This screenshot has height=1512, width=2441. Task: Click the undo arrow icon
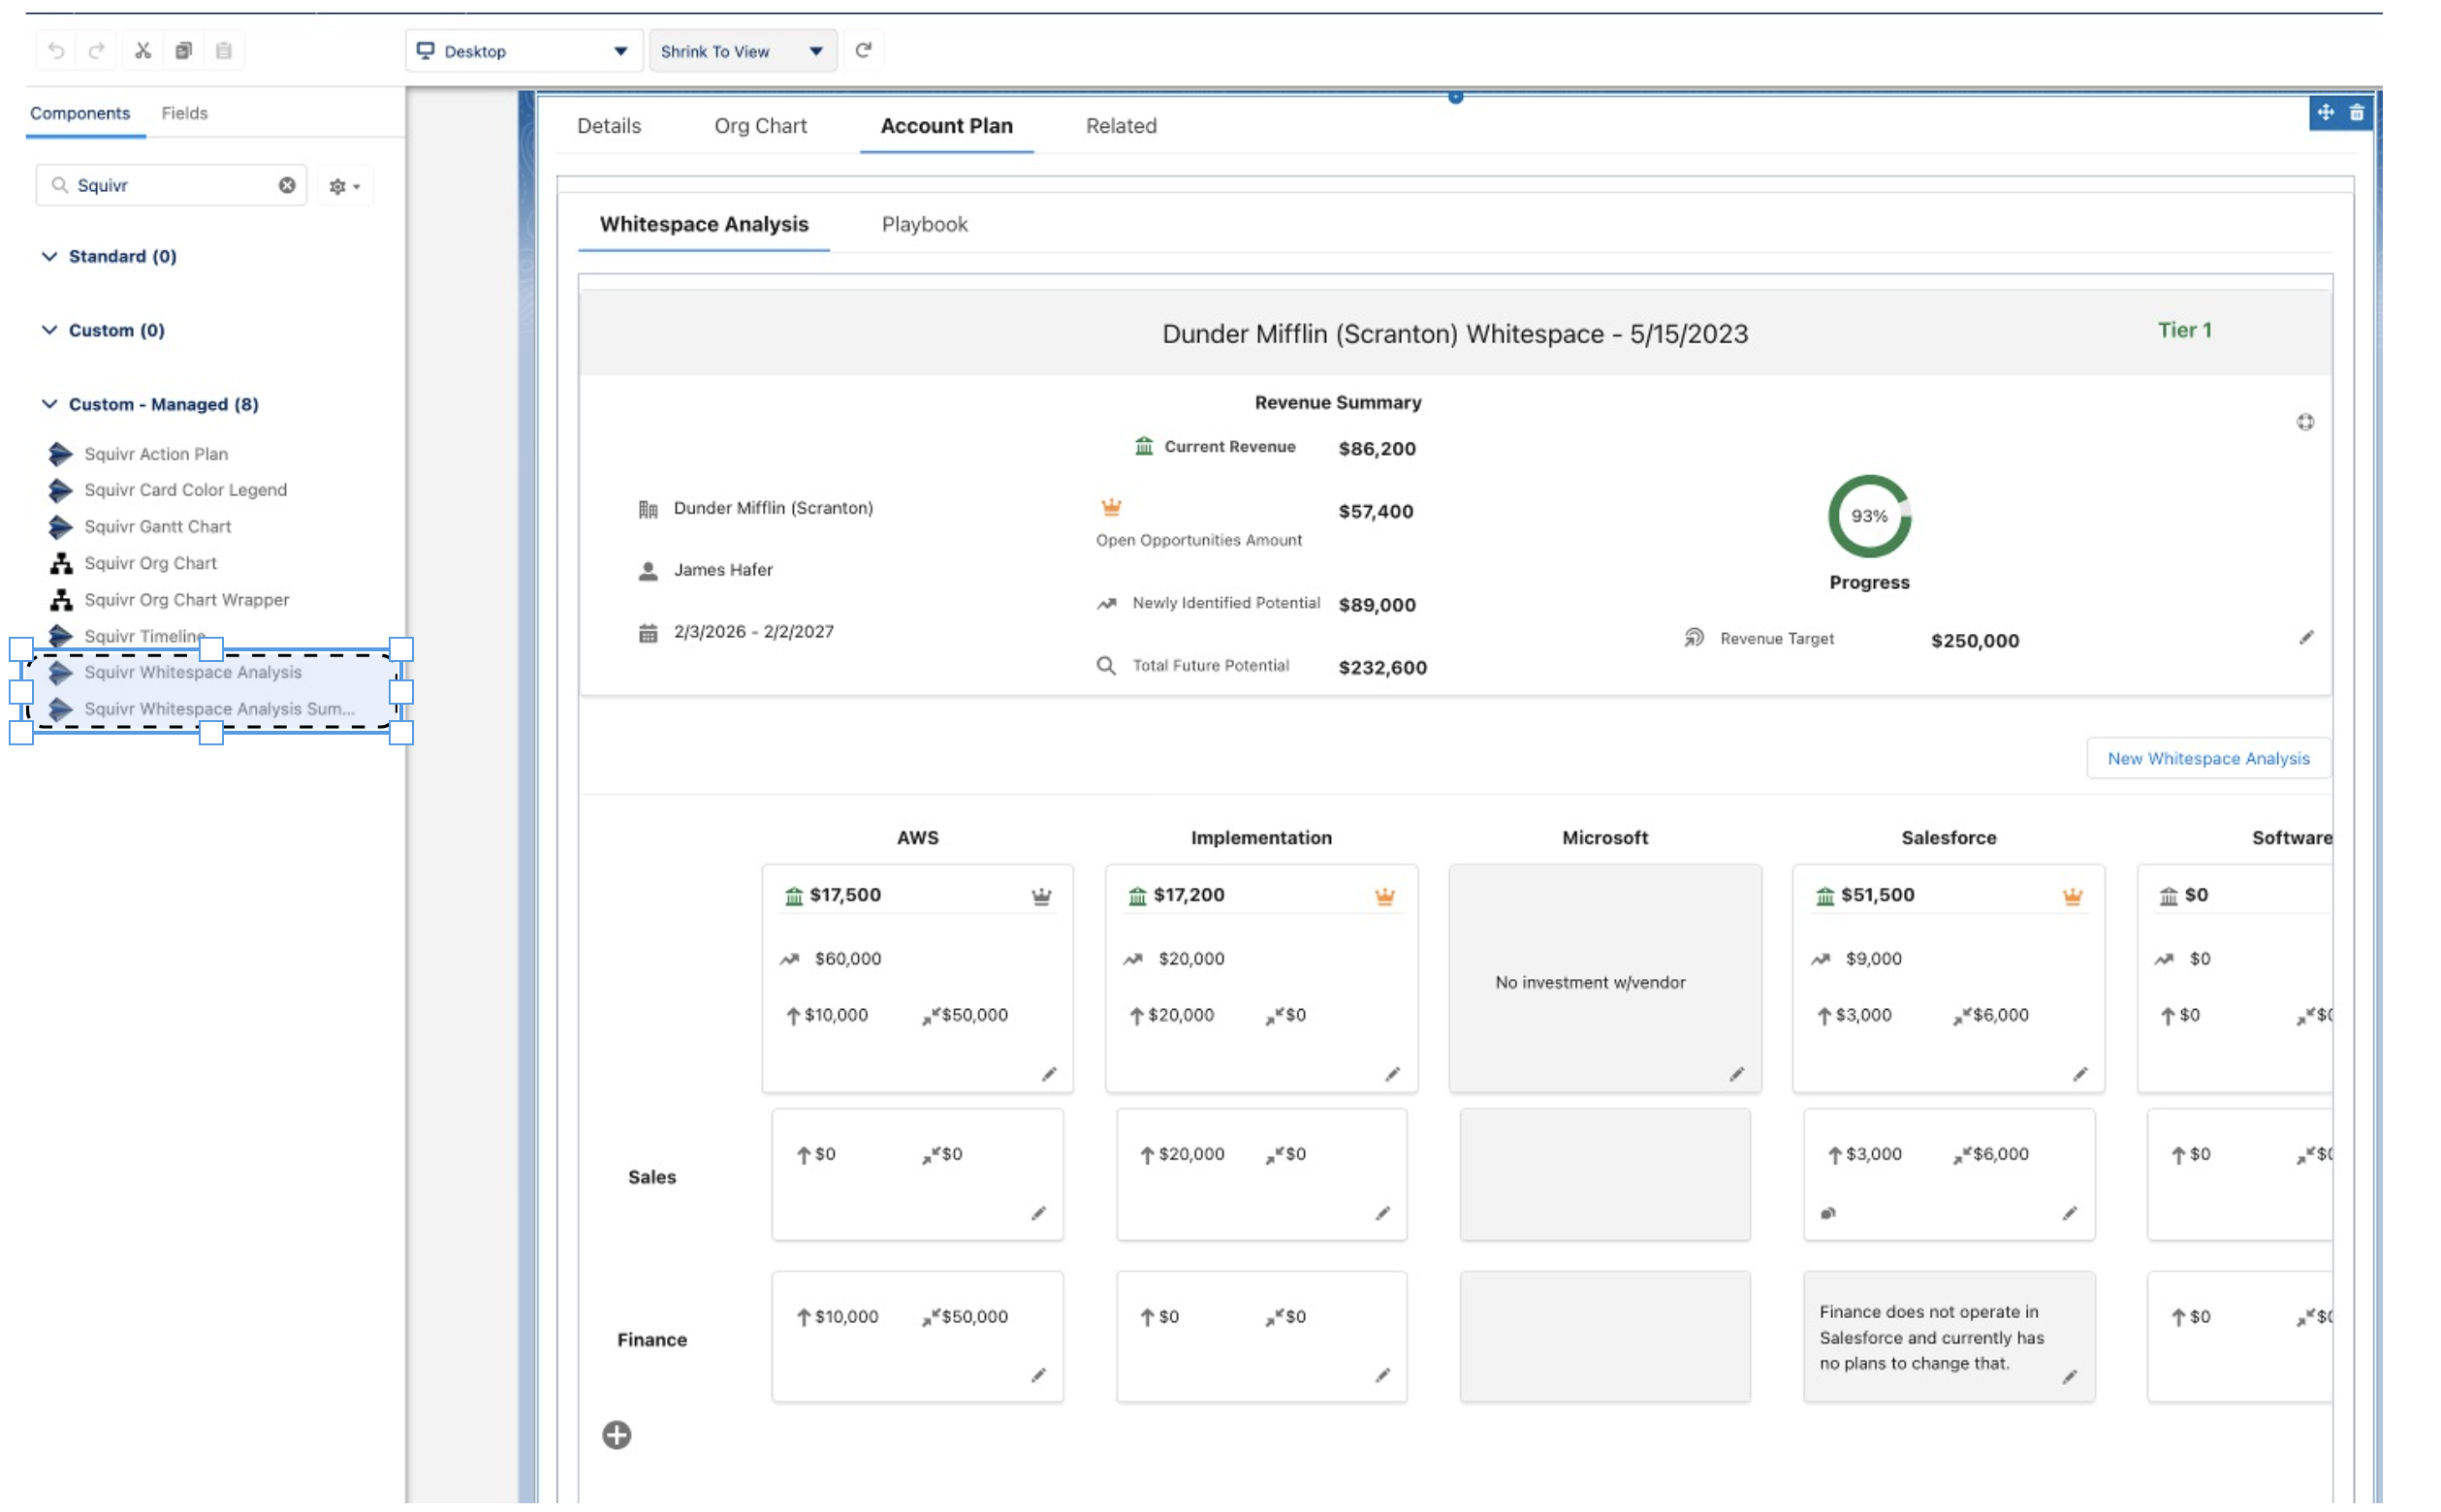click(x=57, y=50)
